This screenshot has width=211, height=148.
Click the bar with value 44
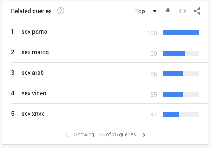coord(181,115)
